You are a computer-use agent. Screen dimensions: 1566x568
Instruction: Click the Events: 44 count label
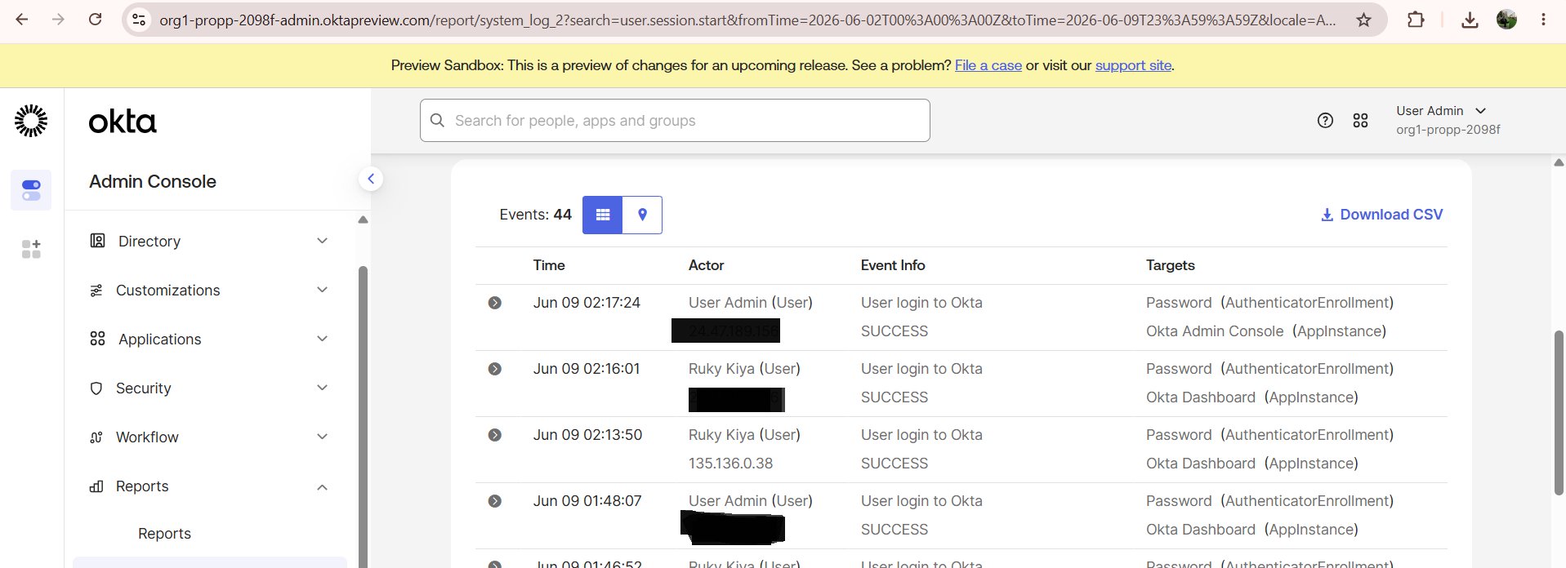click(535, 215)
